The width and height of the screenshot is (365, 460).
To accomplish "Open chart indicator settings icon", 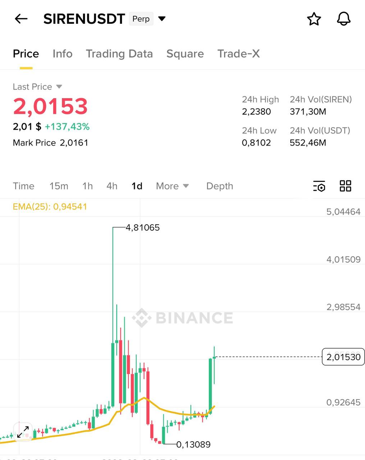I will 319,186.
